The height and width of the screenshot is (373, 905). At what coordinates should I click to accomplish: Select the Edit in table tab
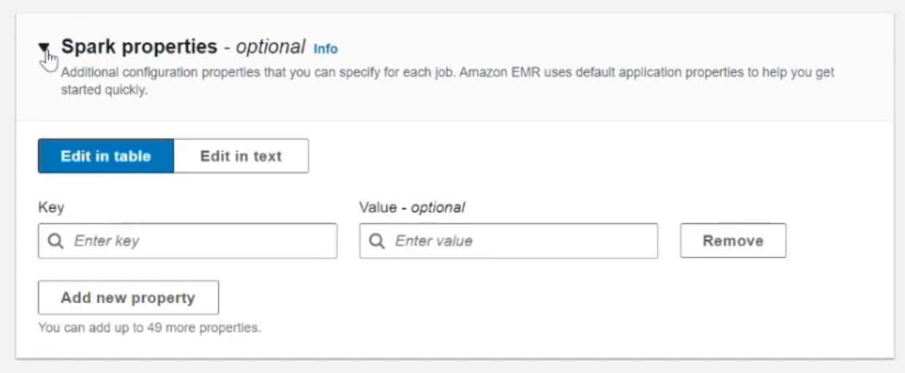coord(106,156)
